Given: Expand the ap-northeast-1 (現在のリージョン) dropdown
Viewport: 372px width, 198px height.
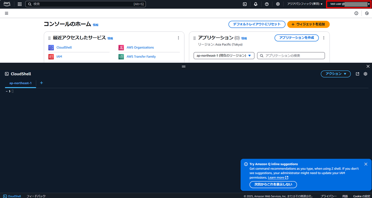Looking at the screenshot, I should coord(224,55).
